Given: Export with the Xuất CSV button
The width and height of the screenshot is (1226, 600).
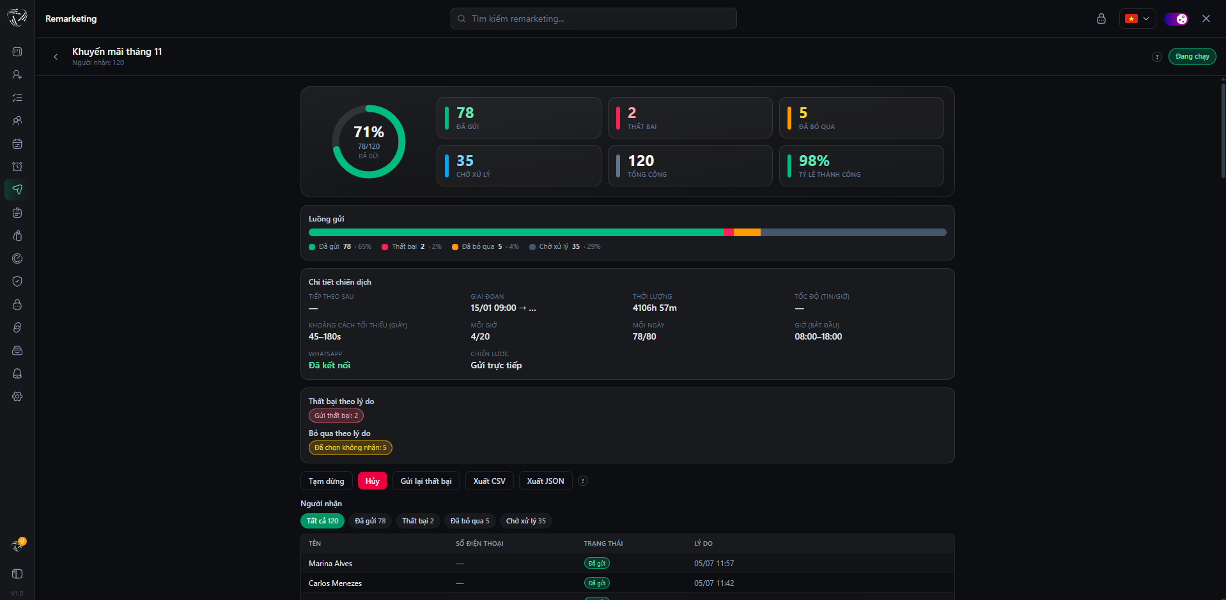Looking at the screenshot, I should tap(490, 481).
